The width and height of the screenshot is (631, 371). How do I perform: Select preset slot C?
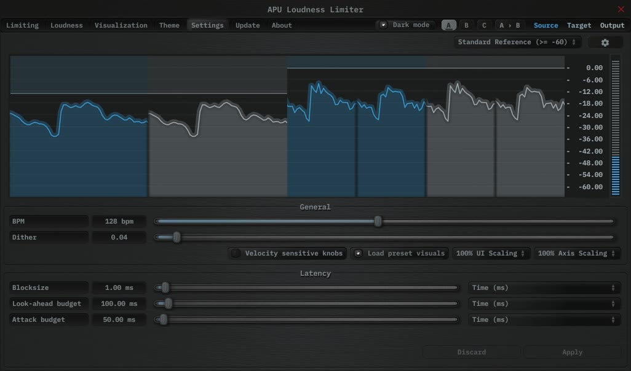pos(484,25)
